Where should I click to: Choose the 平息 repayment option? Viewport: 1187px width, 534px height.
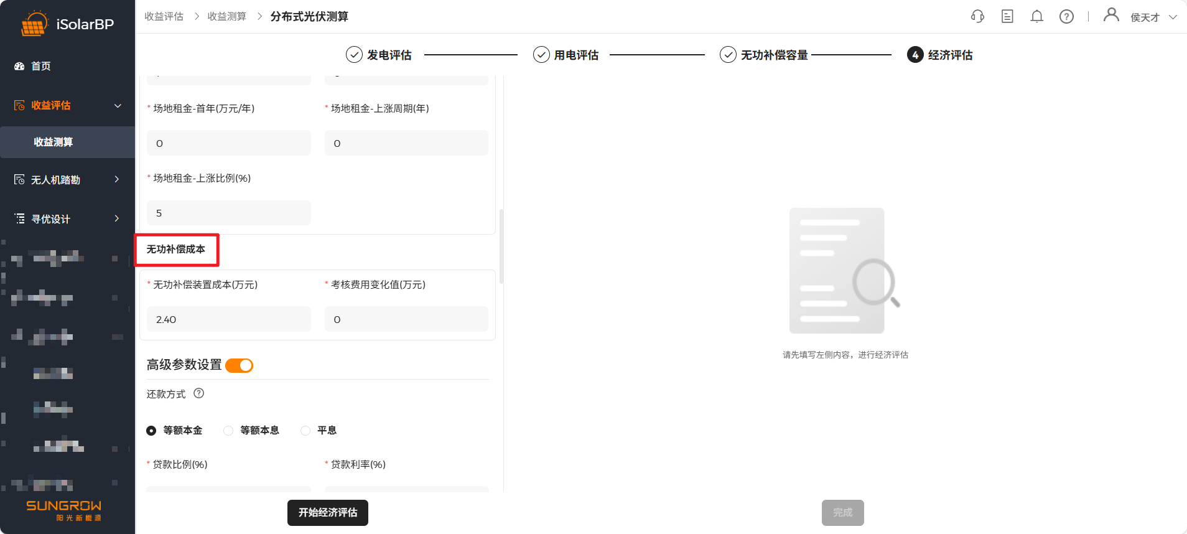(x=305, y=431)
